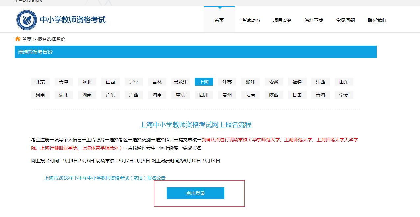This screenshot has width=420, height=217.
Task: Open the 资料下载 page
Action: 314,20
